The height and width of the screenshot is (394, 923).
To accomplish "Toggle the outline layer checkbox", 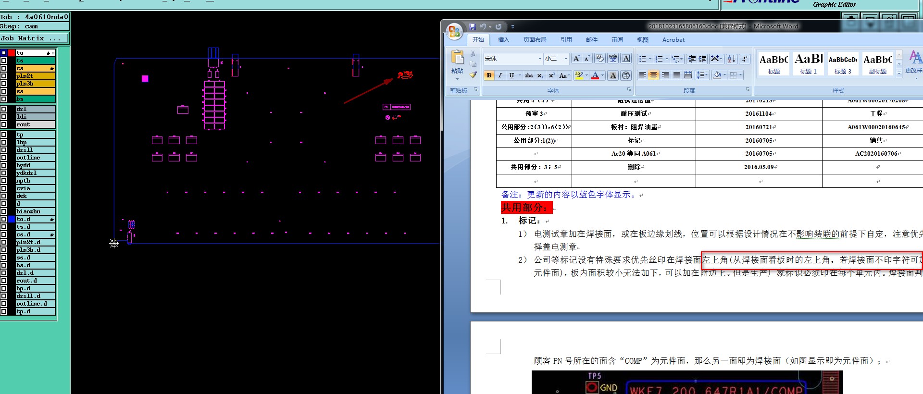I will pyautogui.click(x=4, y=158).
